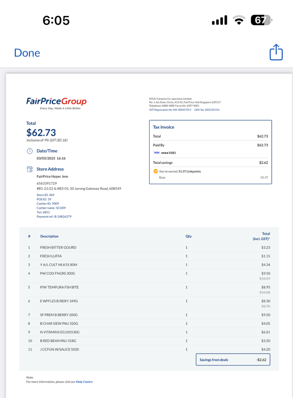Select the NTUC Fairprice Co-operative Limited line
Screen dimensions: 293x398
click(170, 99)
